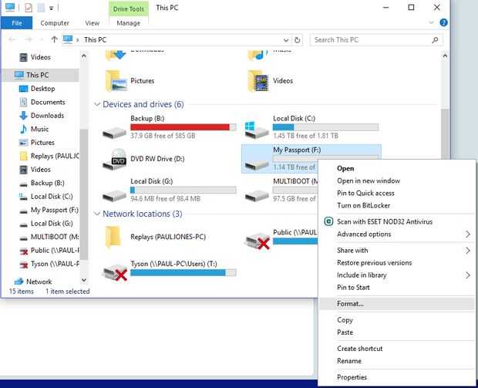478x388 pixels.
Task: Select disconnected Public network drive icon
Action: pyautogui.click(x=258, y=241)
